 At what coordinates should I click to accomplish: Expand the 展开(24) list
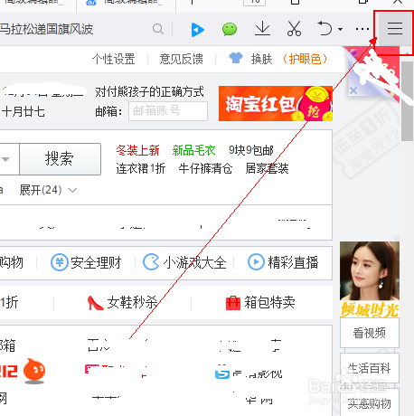[x=48, y=190]
